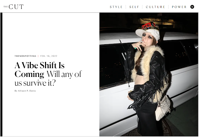Navigate to the Power section

(179, 7)
